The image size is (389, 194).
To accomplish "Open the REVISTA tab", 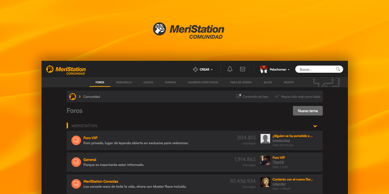I will tap(289, 82).
